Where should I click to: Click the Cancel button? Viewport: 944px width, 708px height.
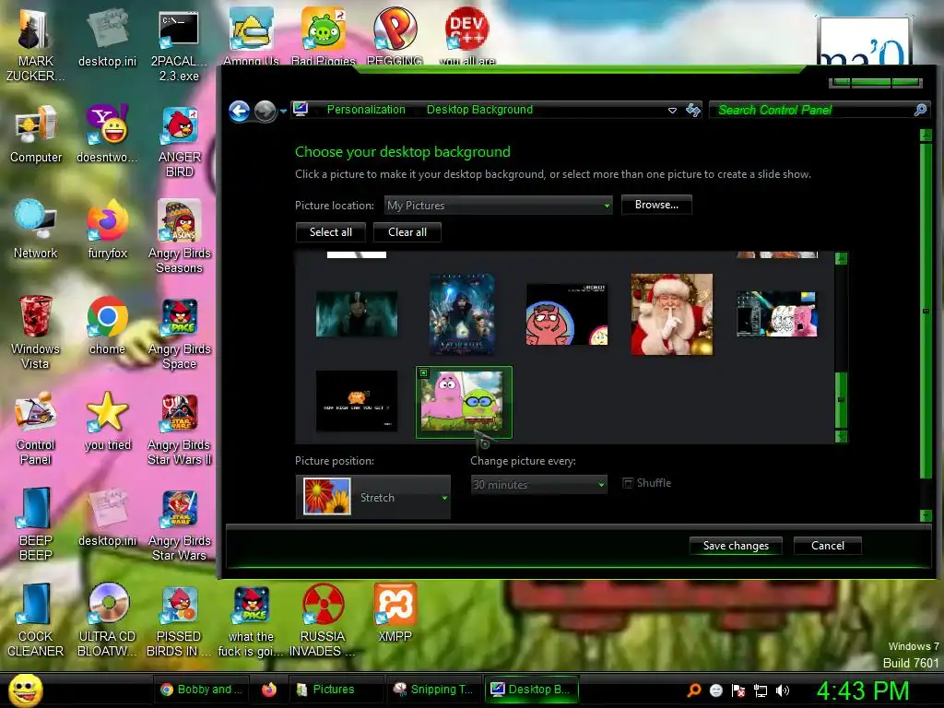[828, 546]
